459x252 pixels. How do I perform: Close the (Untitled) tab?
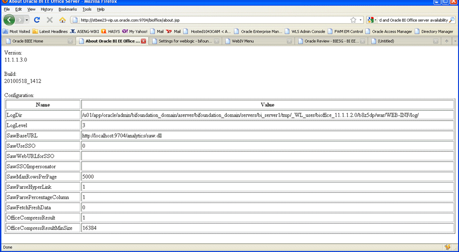435,41
